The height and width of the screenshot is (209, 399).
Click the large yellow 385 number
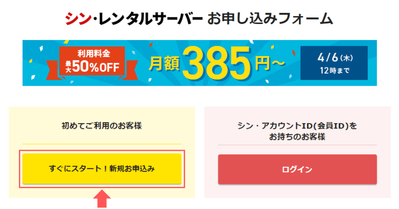click(219, 62)
